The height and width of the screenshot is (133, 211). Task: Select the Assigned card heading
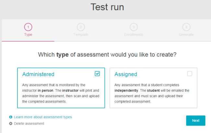point(126,74)
